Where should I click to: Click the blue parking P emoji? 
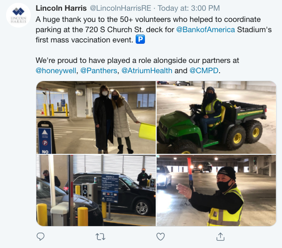[x=140, y=39]
